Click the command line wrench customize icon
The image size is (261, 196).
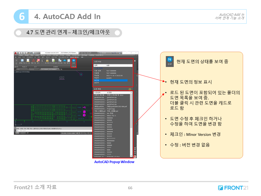click(15, 131)
